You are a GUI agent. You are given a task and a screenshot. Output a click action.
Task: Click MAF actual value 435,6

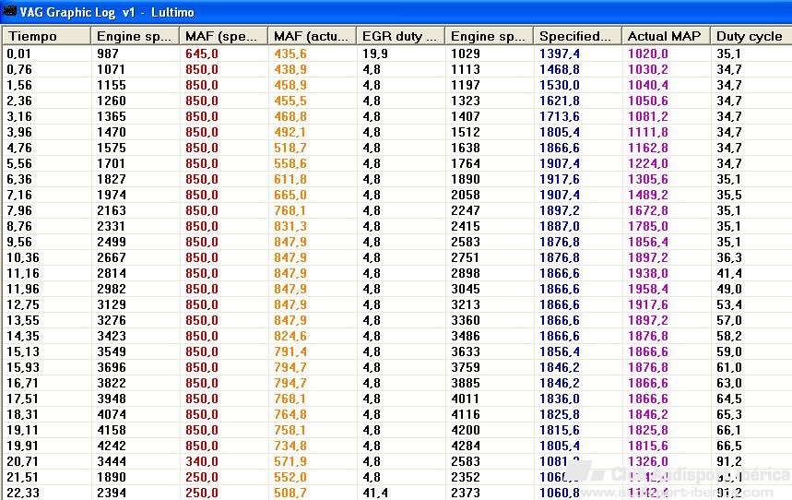(x=290, y=54)
